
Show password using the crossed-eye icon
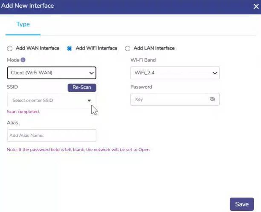[212, 99]
